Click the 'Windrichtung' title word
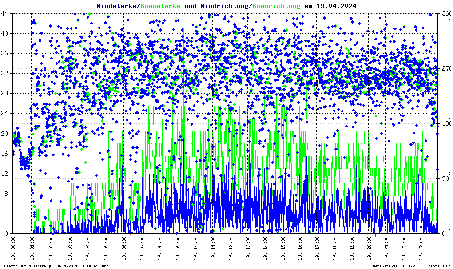 click(225, 6)
